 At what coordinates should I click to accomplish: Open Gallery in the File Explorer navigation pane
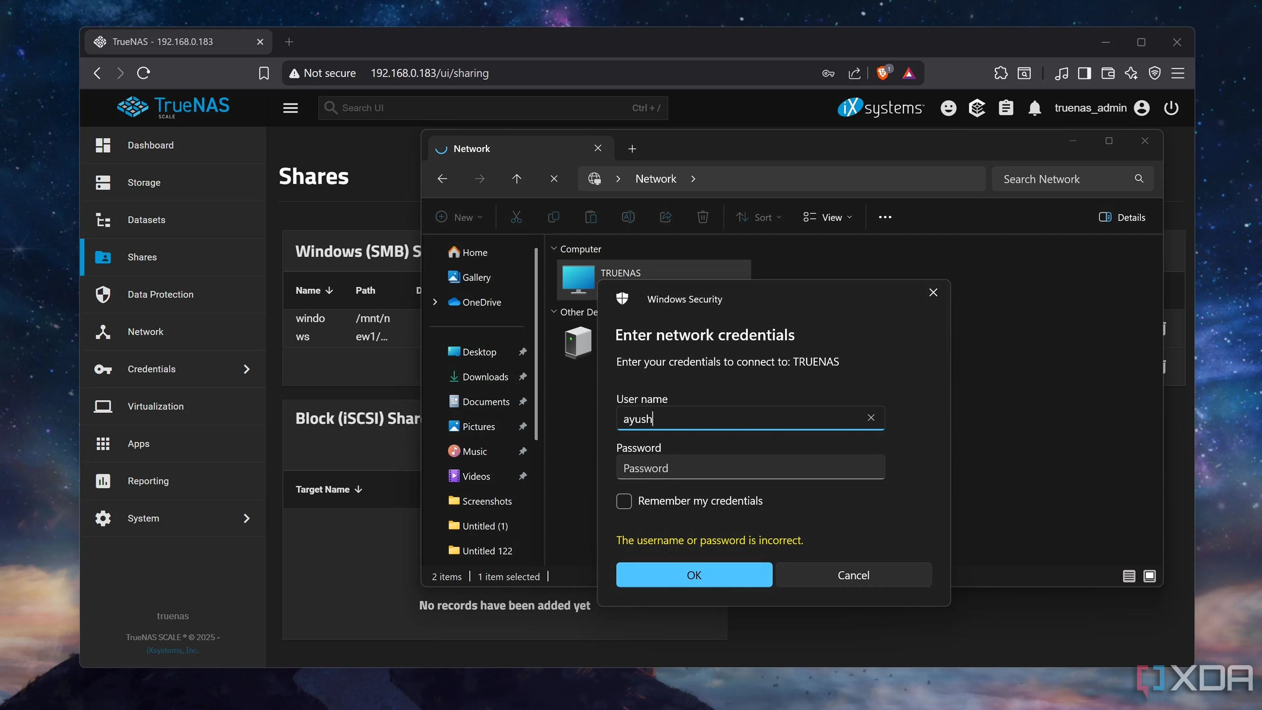[469, 277]
